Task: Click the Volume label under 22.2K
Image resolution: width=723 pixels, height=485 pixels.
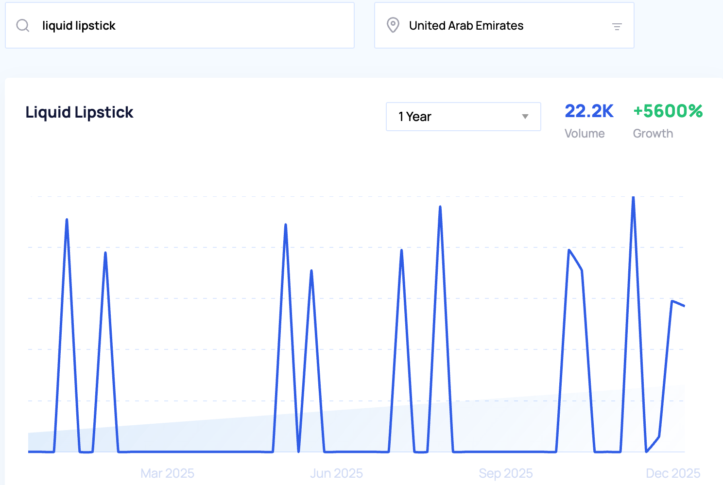Action: coord(584,134)
